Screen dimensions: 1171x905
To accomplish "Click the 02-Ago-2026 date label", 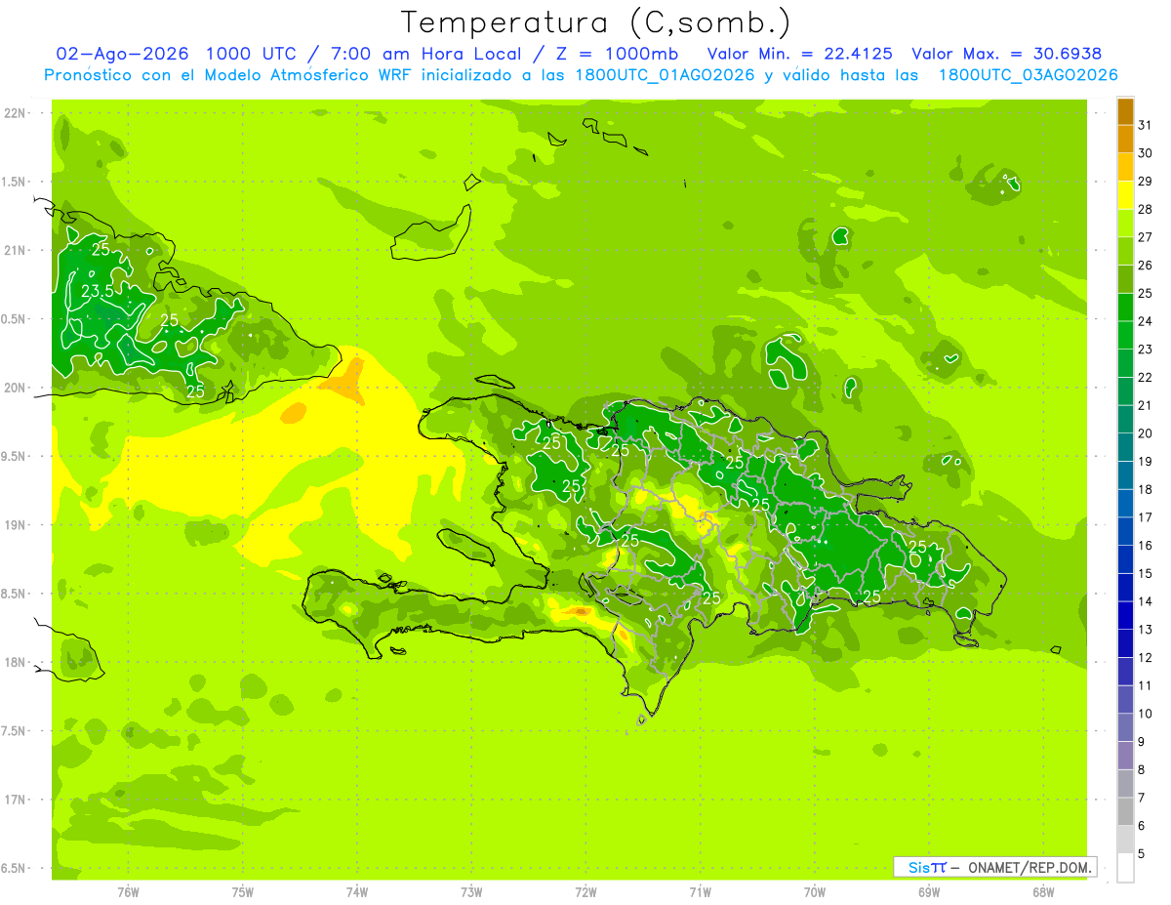I will click(x=121, y=54).
